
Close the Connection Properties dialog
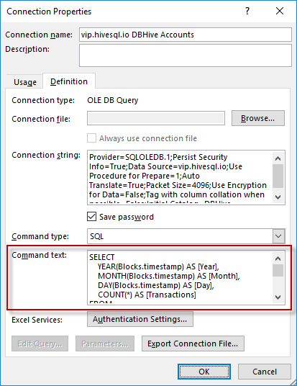[280, 11]
